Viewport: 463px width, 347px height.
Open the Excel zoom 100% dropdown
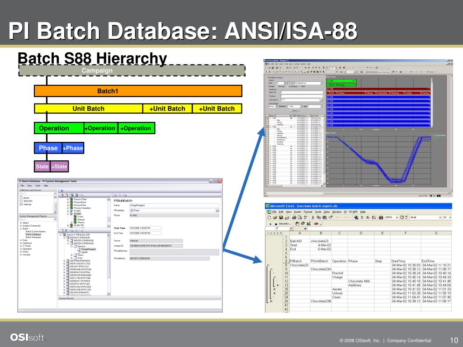[x=397, y=217]
